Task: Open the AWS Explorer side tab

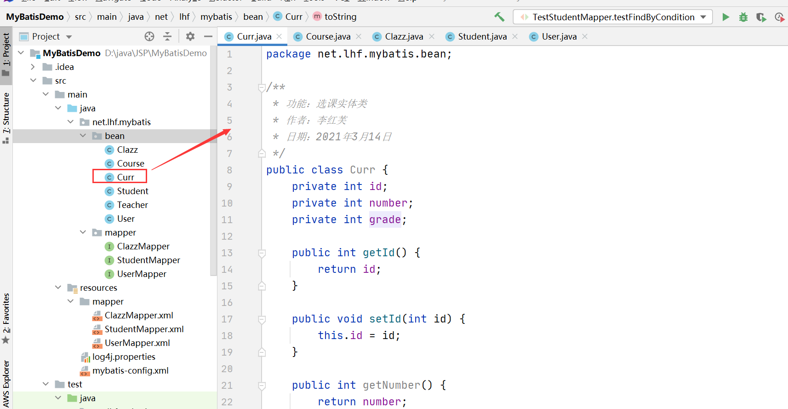Action: pyautogui.click(x=6, y=385)
